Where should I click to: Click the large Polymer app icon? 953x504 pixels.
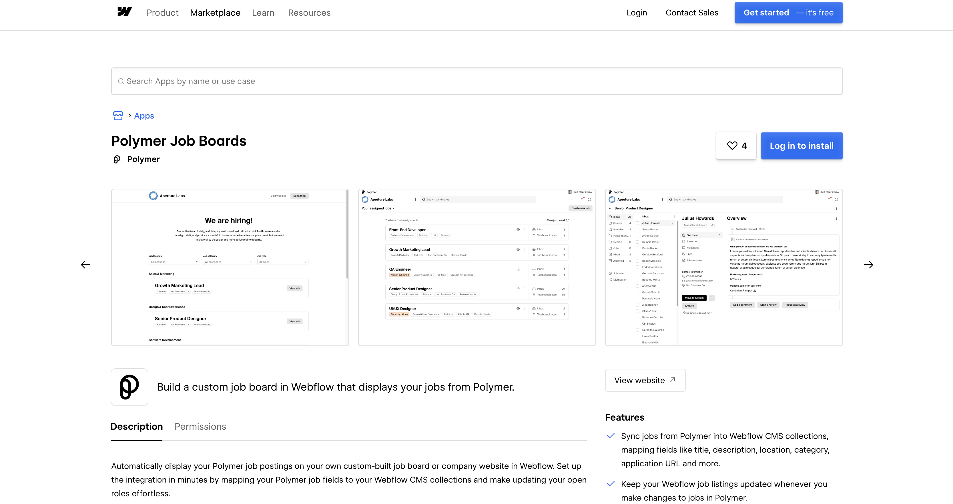click(129, 387)
